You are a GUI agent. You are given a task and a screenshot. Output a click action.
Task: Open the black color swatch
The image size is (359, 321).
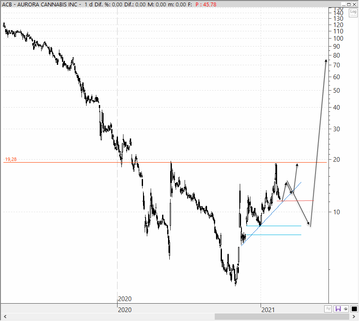click(x=354, y=309)
